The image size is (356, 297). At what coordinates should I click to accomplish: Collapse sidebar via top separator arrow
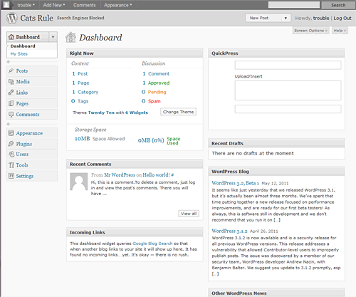tap(9, 62)
